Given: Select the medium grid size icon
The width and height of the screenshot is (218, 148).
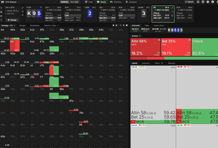Looking at the screenshot, I should coord(123,25).
